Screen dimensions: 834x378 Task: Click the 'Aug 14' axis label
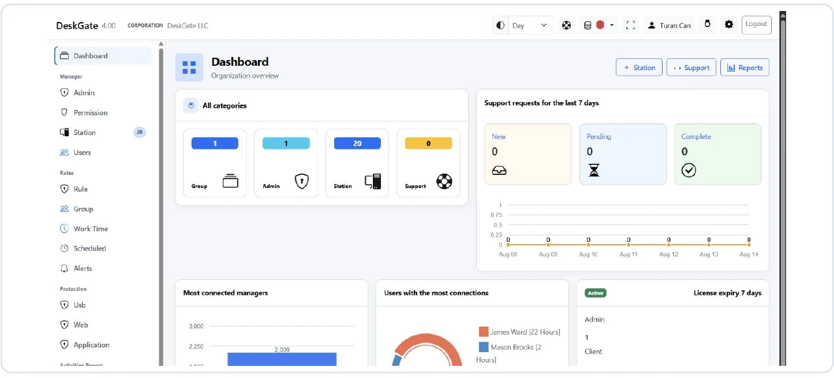749,255
